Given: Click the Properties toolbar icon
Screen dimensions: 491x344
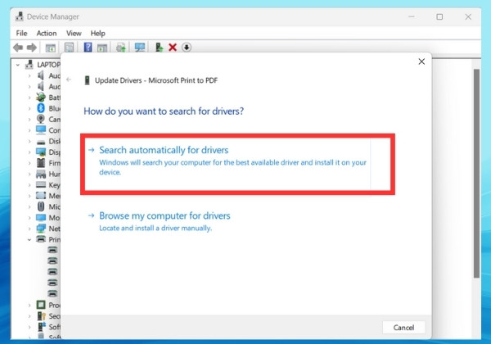Looking at the screenshot, I should pos(69,48).
